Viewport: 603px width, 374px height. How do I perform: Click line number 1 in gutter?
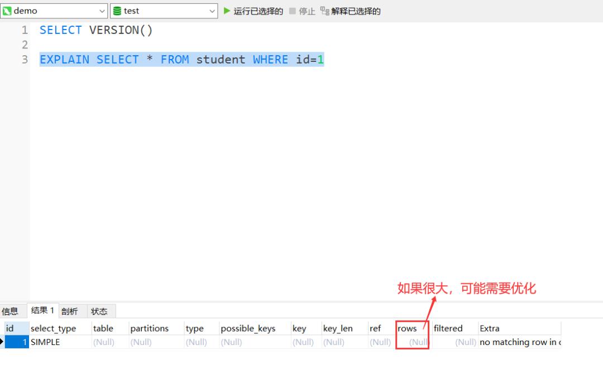click(25, 30)
